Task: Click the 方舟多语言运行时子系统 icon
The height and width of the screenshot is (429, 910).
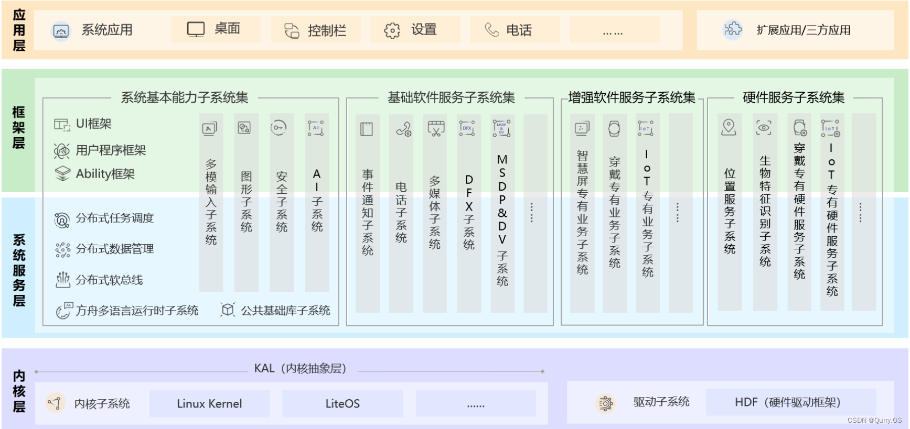Action: click(65, 311)
